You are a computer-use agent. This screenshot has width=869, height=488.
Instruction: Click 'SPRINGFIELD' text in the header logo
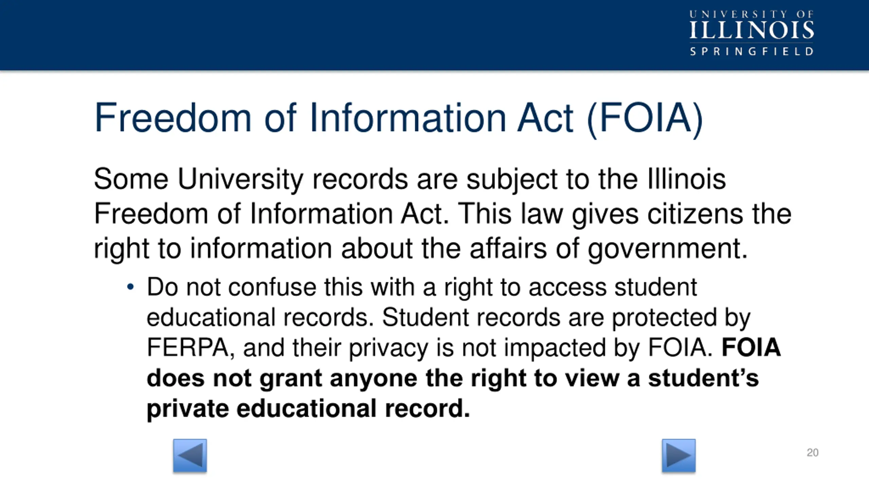752,52
